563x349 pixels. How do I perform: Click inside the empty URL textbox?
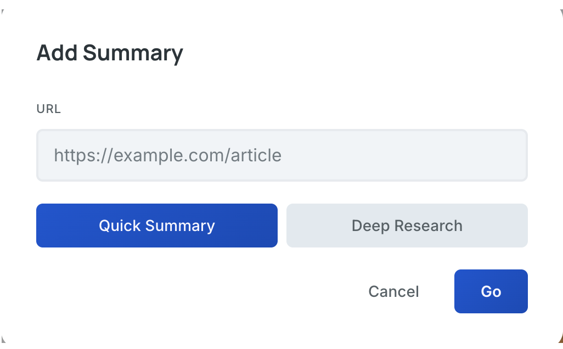282,155
